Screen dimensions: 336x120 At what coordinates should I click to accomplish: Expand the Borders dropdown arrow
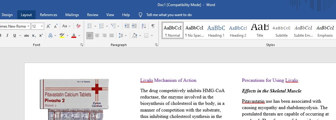click(152, 36)
